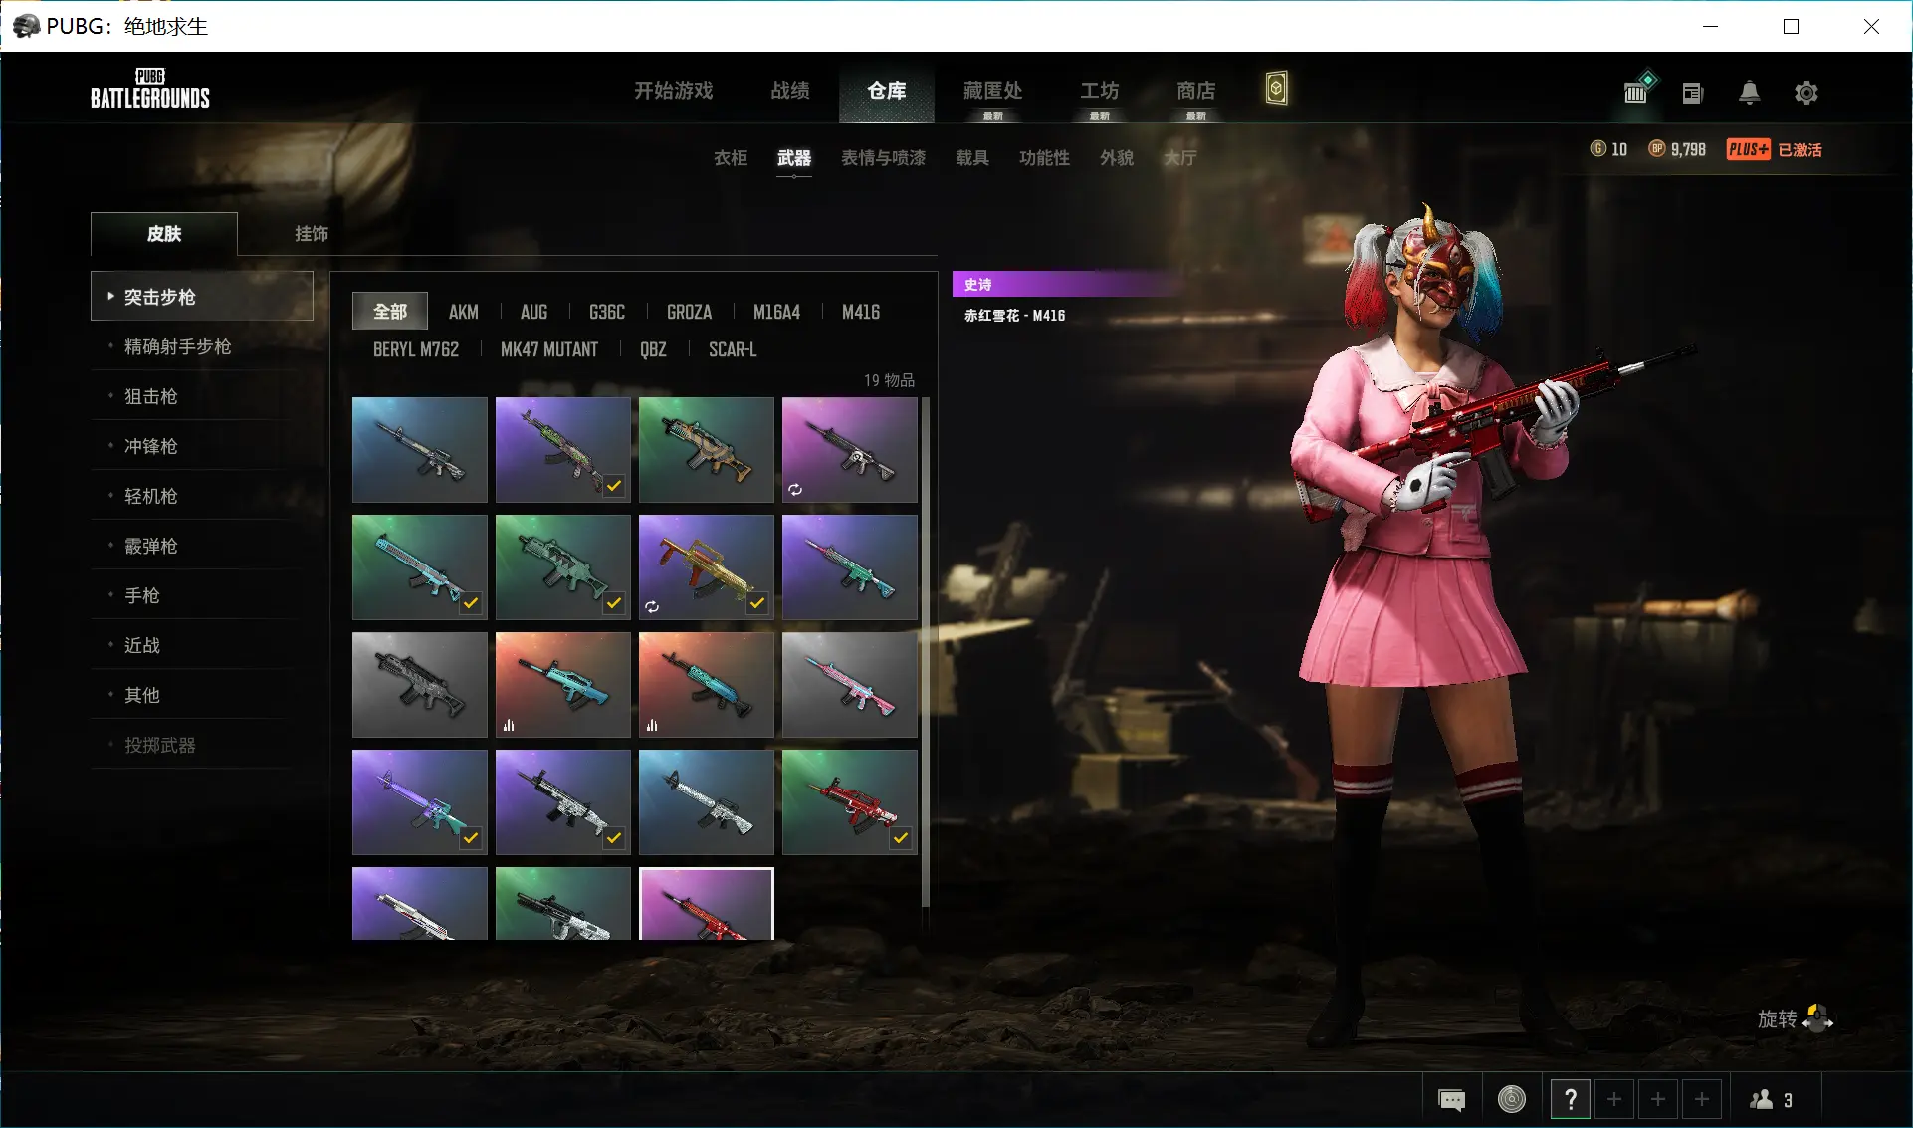Image resolution: width=1913 pixels, height=1128 pixels.
Task: Click the rotate character icon
Action: pos(1817,1018)
